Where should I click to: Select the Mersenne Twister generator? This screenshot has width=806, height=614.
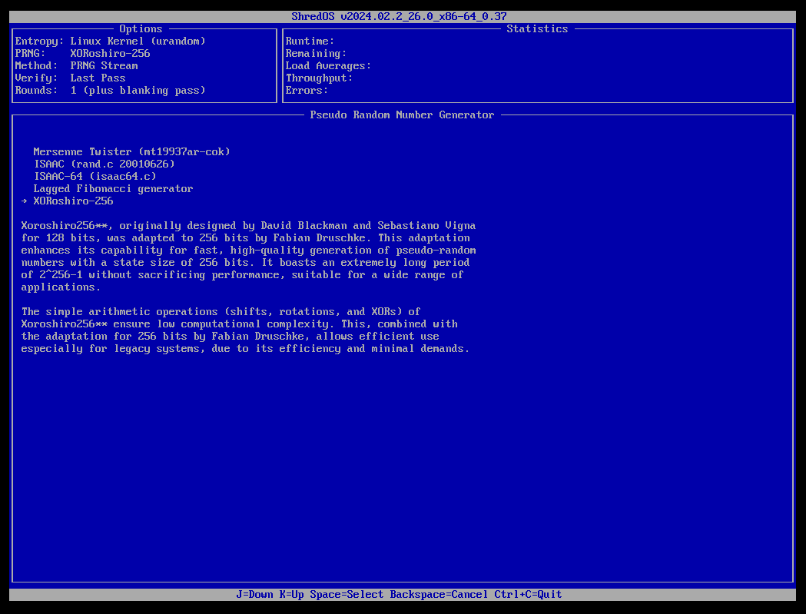(131, 151)
